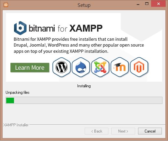Close the Setup window with X

click(159, 4)
